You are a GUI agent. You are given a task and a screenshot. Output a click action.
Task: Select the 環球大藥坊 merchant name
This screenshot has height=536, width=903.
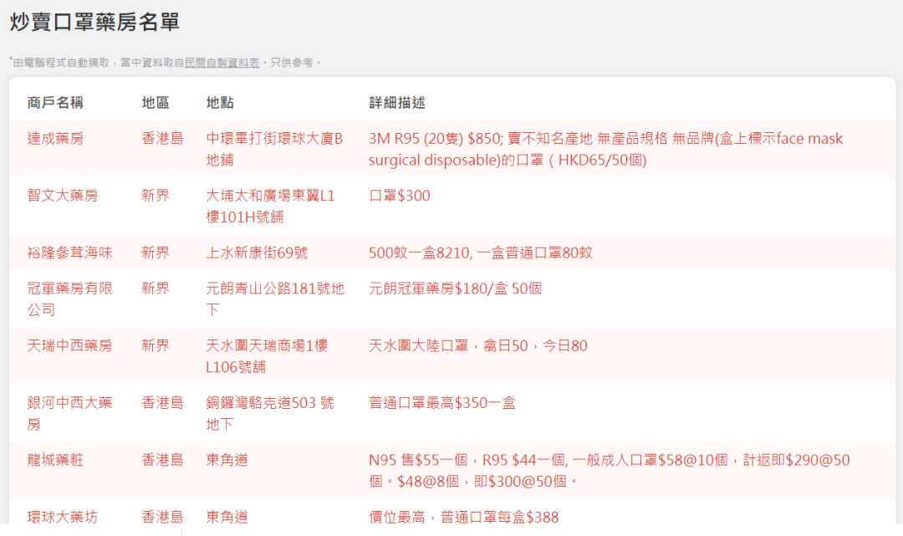pyautogui.click(x=62, y=517)
